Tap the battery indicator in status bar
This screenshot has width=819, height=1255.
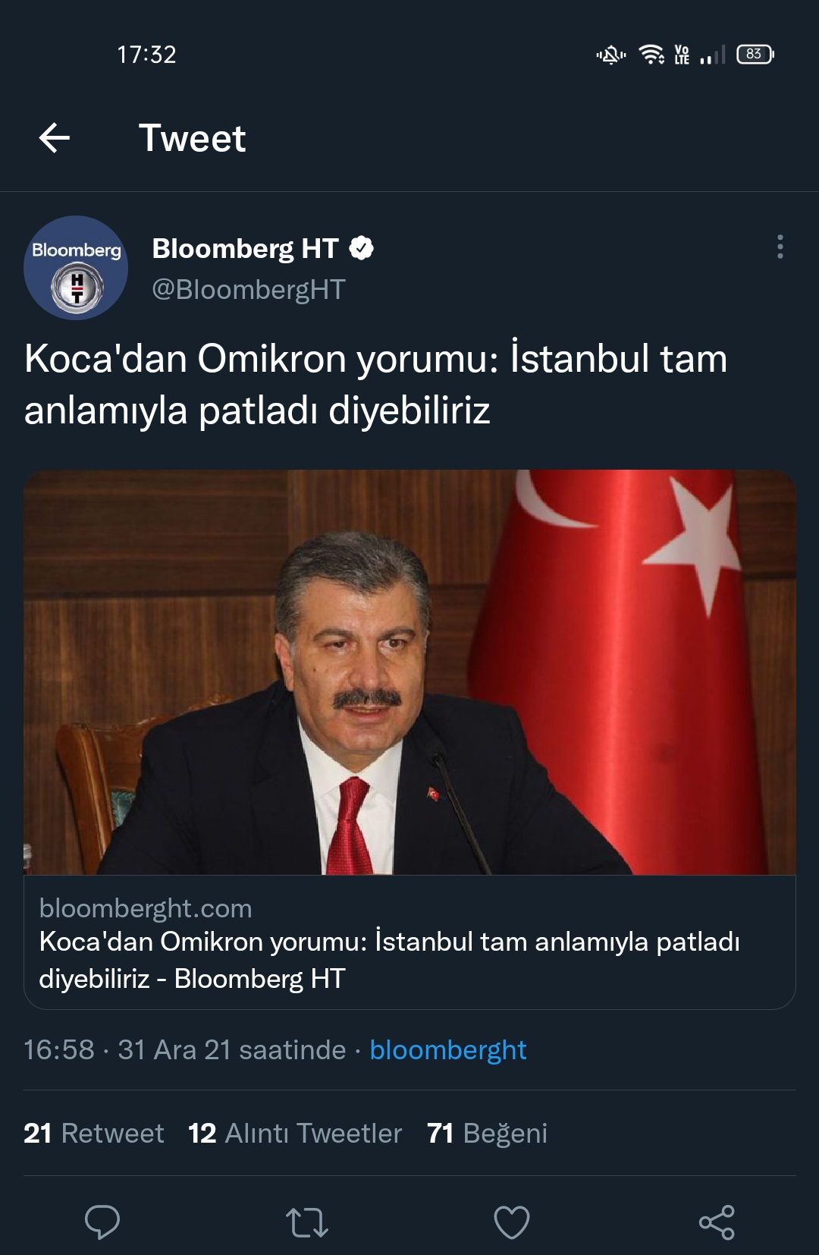755,54
